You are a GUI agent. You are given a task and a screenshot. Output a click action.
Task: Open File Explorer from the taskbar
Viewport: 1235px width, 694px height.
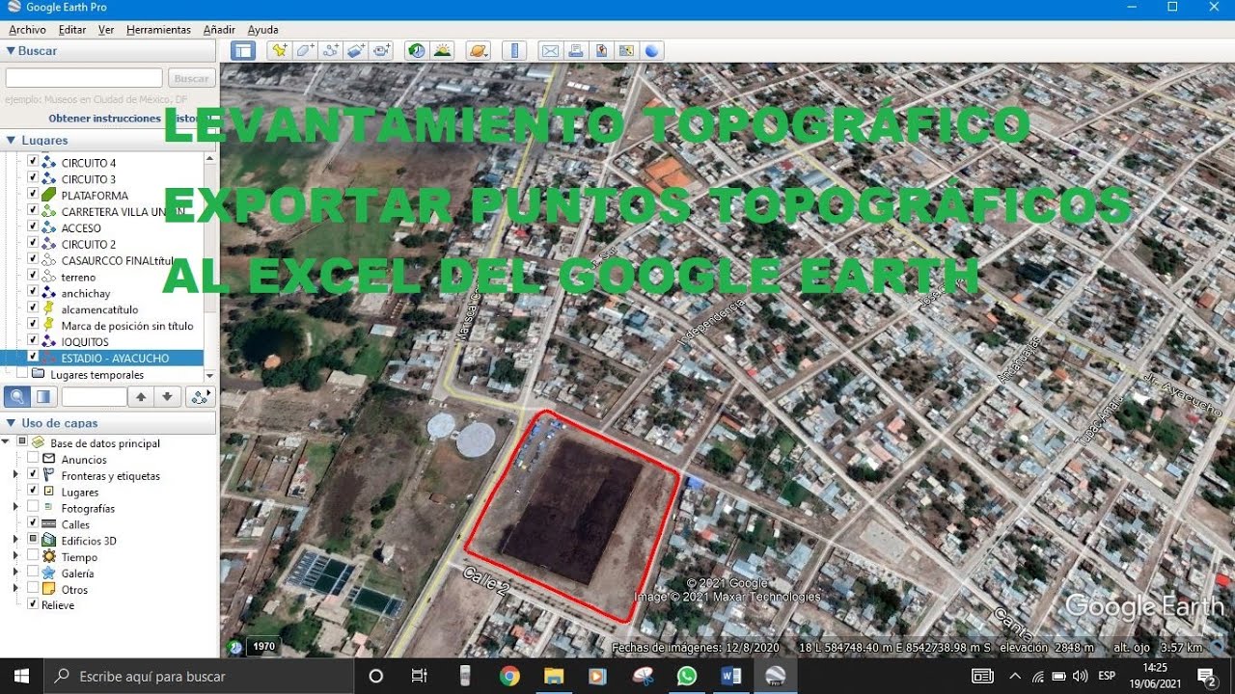pyautogui.click(x=553, y=676)
